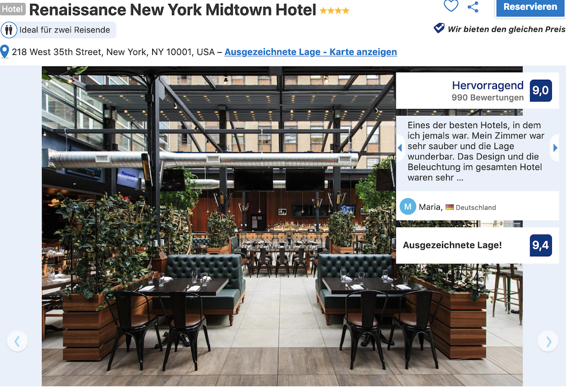Go to previous review with left triangle

[400, 148]
